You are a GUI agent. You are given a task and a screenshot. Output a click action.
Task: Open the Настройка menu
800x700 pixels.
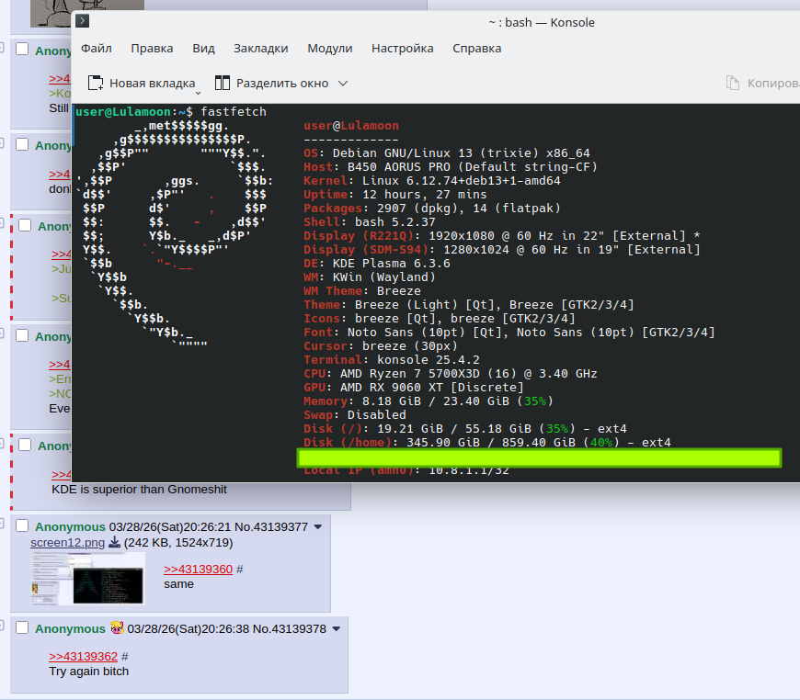[x=403, y=49]
